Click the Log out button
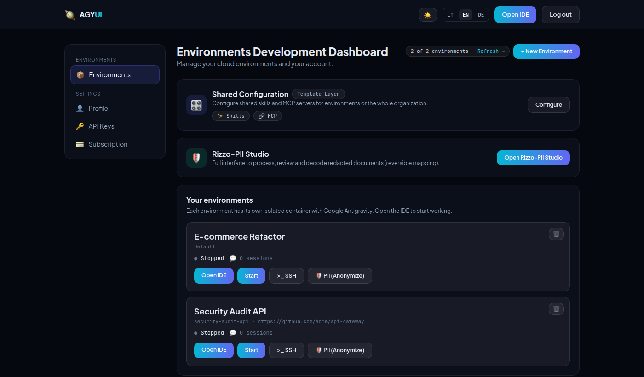The width and height of the screenshot is (644, 377). click(561, 15)
